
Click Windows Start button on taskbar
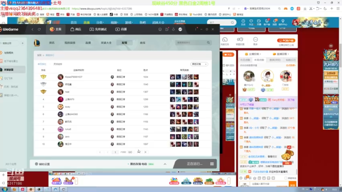click(5, 189)
